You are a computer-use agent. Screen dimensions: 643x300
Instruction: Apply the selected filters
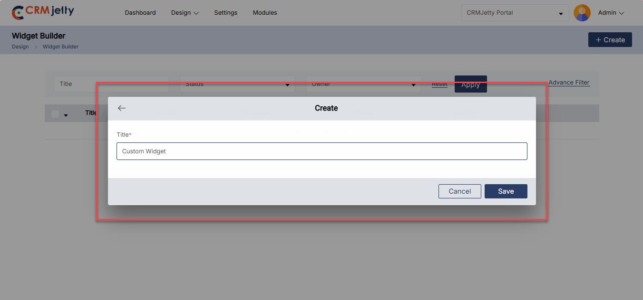click(x=470, y=84)
